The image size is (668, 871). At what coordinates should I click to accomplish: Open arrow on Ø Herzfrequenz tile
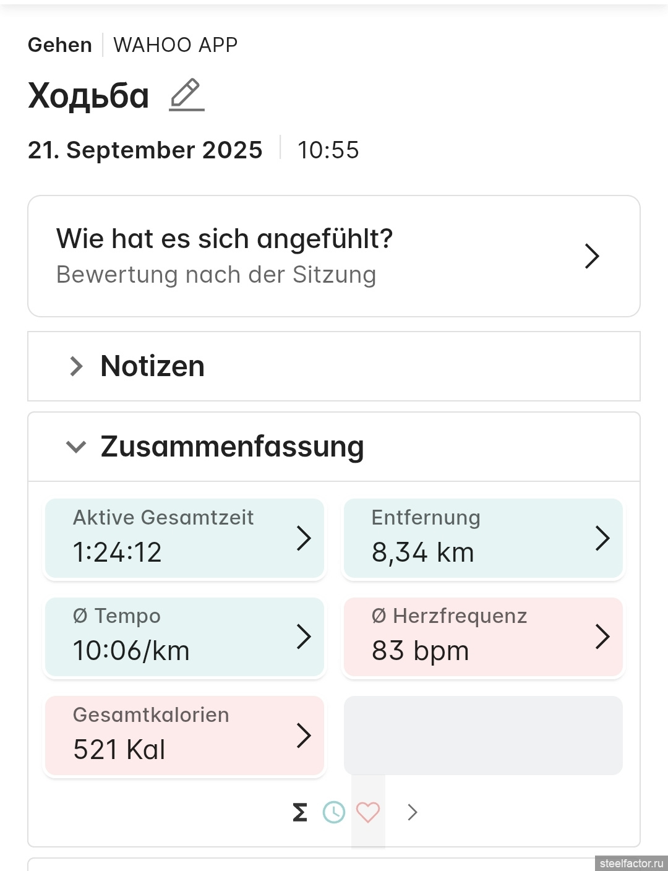click(x=602, y=637)
